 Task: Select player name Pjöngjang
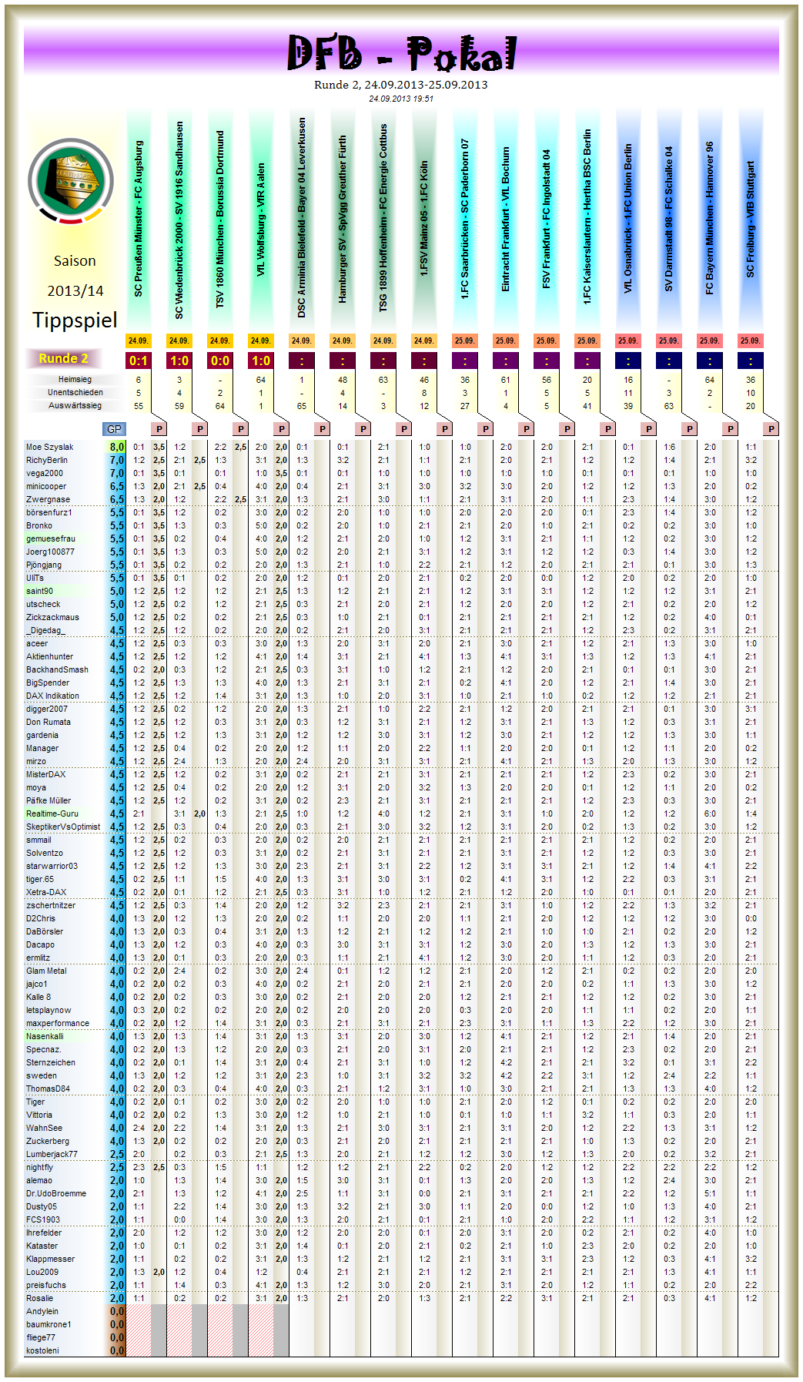point(44,565)
